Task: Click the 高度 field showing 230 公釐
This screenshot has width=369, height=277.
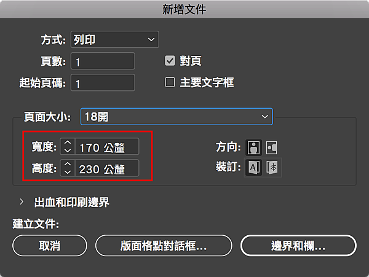Action: [x=107, y=168]
